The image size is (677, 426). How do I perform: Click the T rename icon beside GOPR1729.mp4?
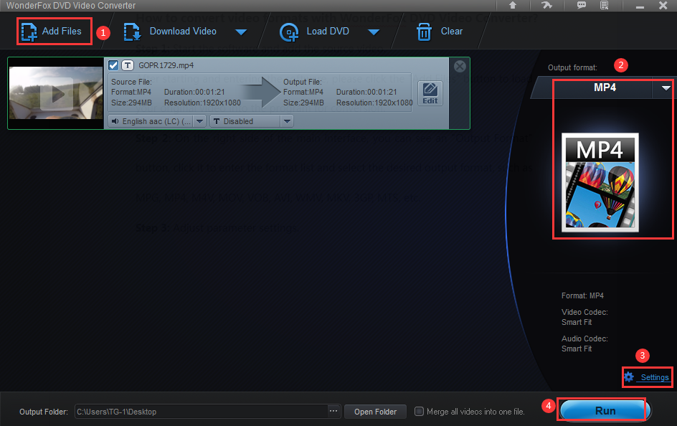(x=128, y=65)
